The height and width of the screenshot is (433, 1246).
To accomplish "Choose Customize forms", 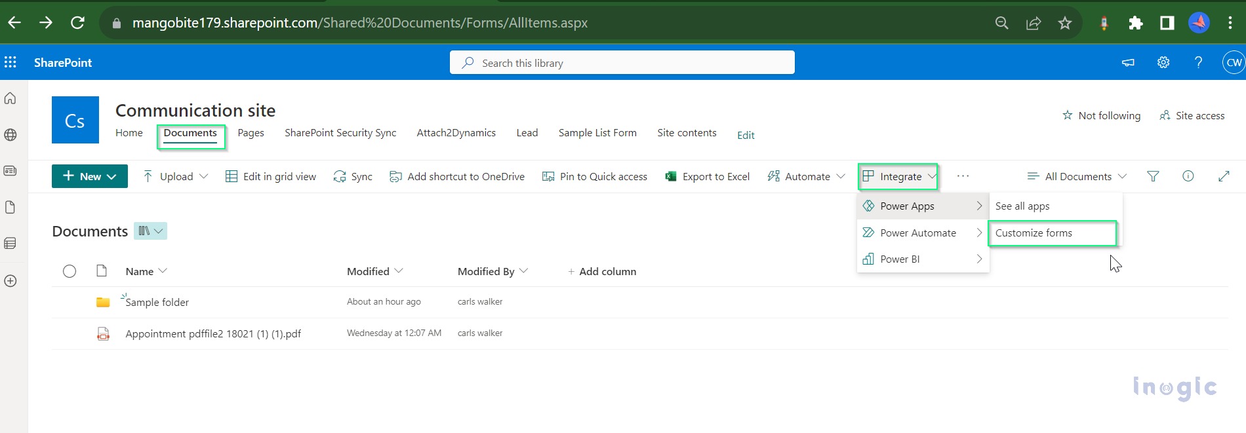I will click(x=1053, y=233).
